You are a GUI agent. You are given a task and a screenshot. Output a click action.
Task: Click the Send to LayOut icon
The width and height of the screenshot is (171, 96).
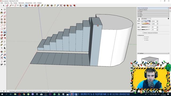pyautogui.click(x=71, y=5)
